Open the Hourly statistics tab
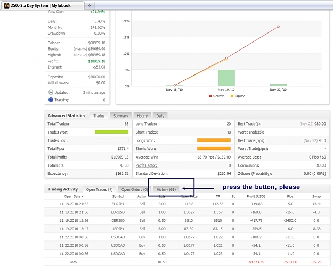This screenshot has height=266, width=333. (x=142, y=116)
